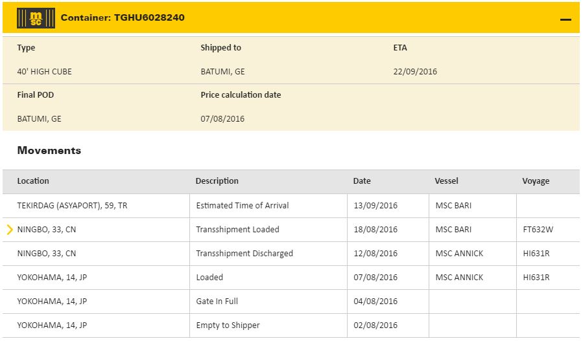Click the Movements section heading
This screenshot has height=341, width=583.
[x=49, y=151]
